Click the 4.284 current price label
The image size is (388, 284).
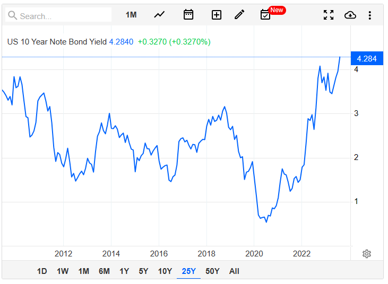pos(367,59)
